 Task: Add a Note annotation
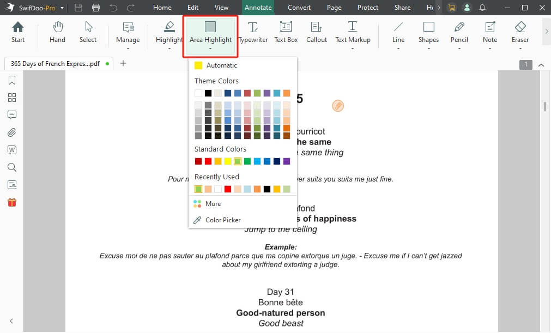(x=490, y=32)
